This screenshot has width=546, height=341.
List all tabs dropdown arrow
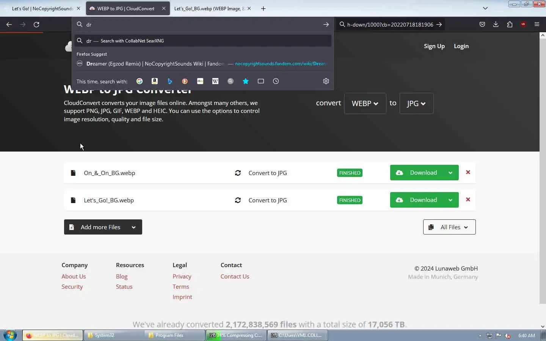click(x=485, y=8)
